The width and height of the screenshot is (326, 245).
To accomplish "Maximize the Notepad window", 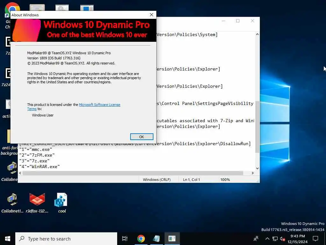I will (x=237, y=21).
